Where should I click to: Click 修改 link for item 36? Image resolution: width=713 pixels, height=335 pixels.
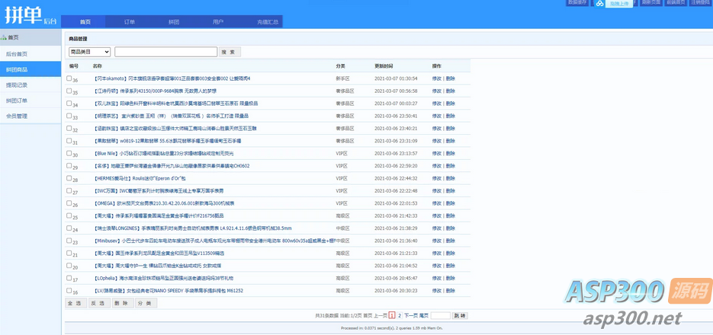436,78
